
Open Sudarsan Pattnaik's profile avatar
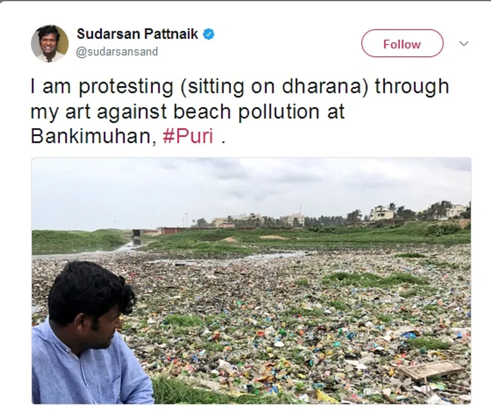pos(50,43)
